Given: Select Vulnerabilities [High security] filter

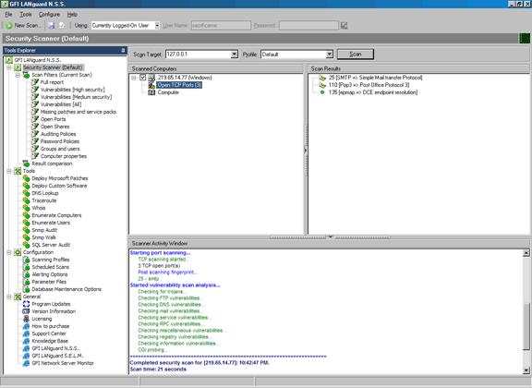Looking at the screenshot, I should click(73, 90).
